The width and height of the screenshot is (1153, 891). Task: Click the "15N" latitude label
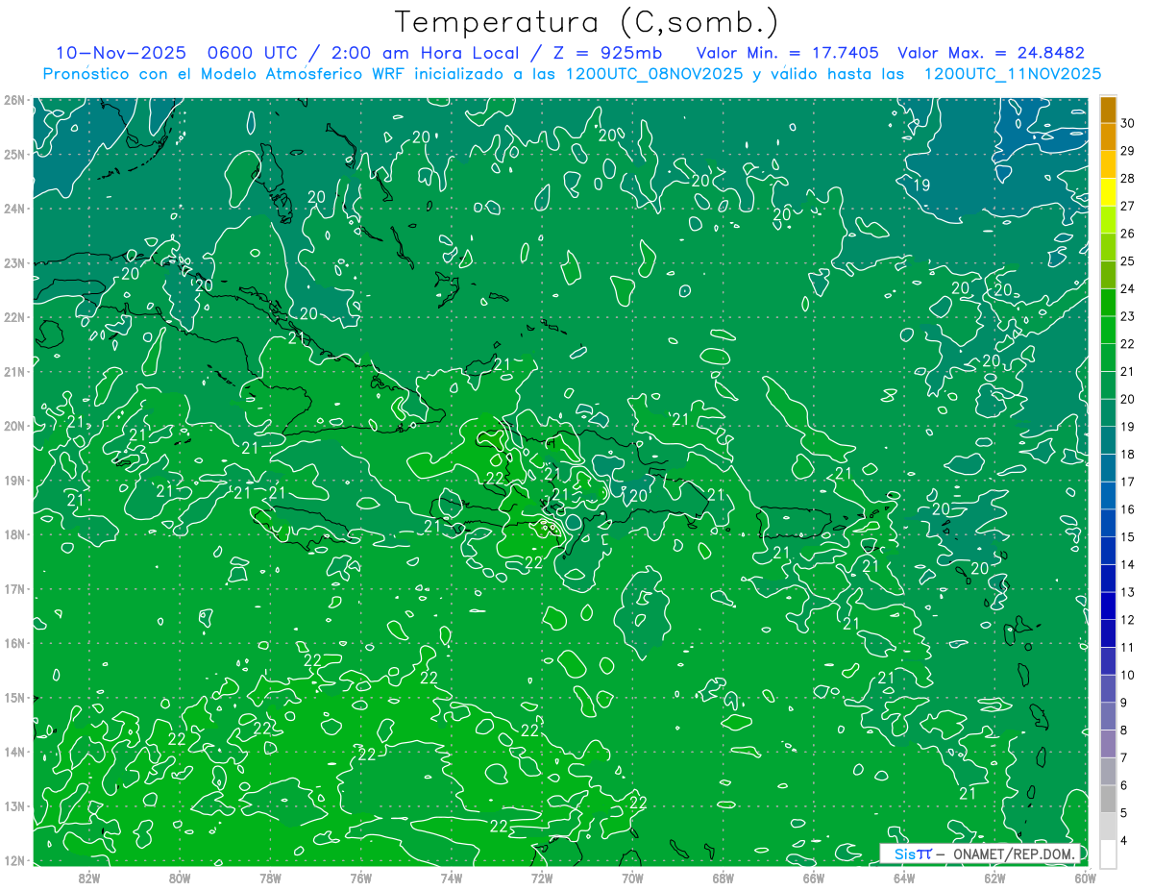point(13,698)
